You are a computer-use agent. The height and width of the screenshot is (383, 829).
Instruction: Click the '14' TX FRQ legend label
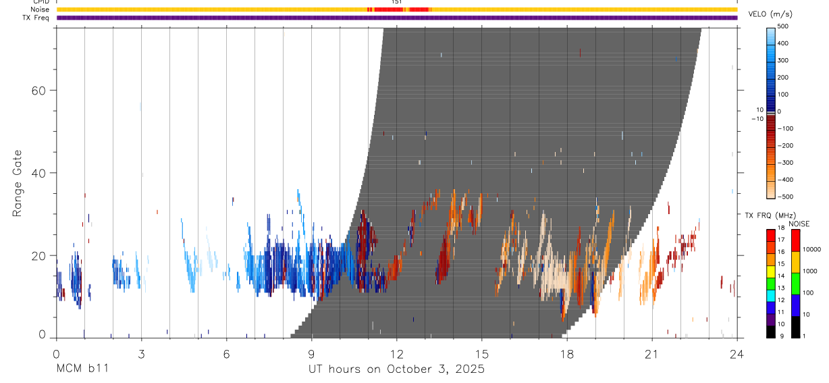pos(781,276)
